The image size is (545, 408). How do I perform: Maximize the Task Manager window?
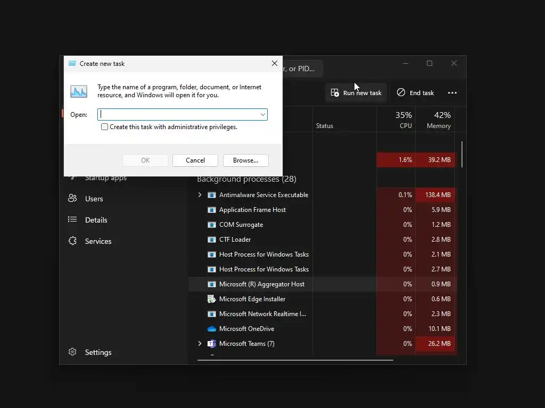click(x=430, y=63)
